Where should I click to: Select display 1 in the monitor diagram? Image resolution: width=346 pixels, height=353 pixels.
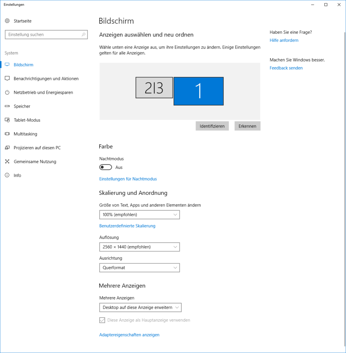pos(198,91)
